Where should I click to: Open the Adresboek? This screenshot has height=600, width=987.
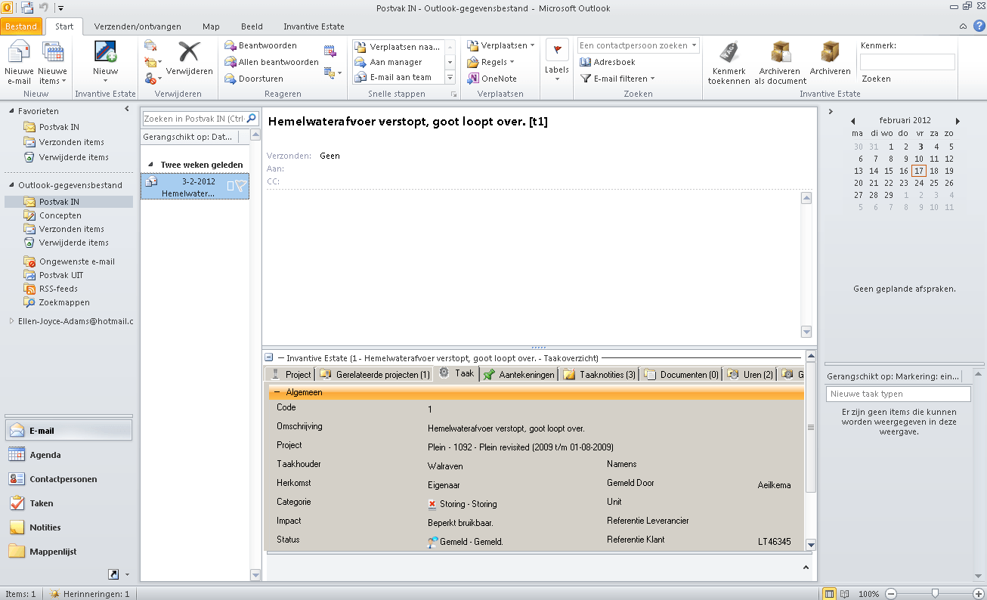[x=608, y=62]
